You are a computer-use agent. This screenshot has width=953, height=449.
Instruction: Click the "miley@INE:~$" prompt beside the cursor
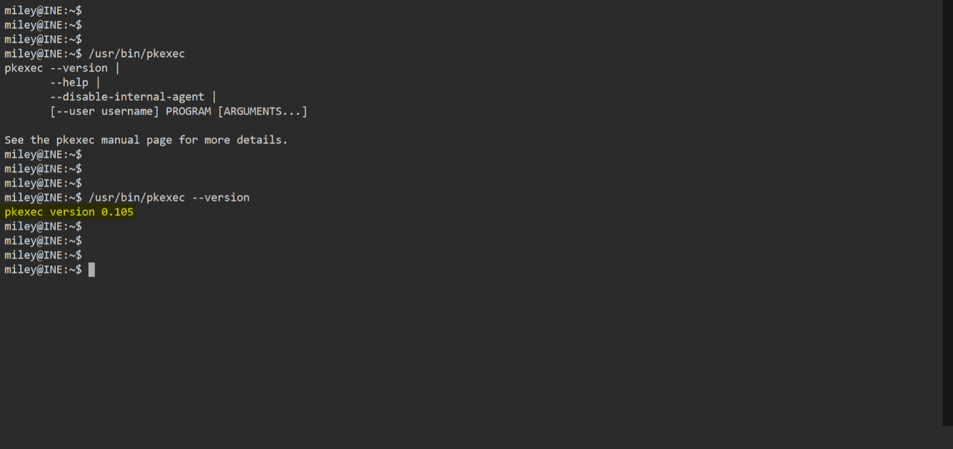click(x=43, y=270)
